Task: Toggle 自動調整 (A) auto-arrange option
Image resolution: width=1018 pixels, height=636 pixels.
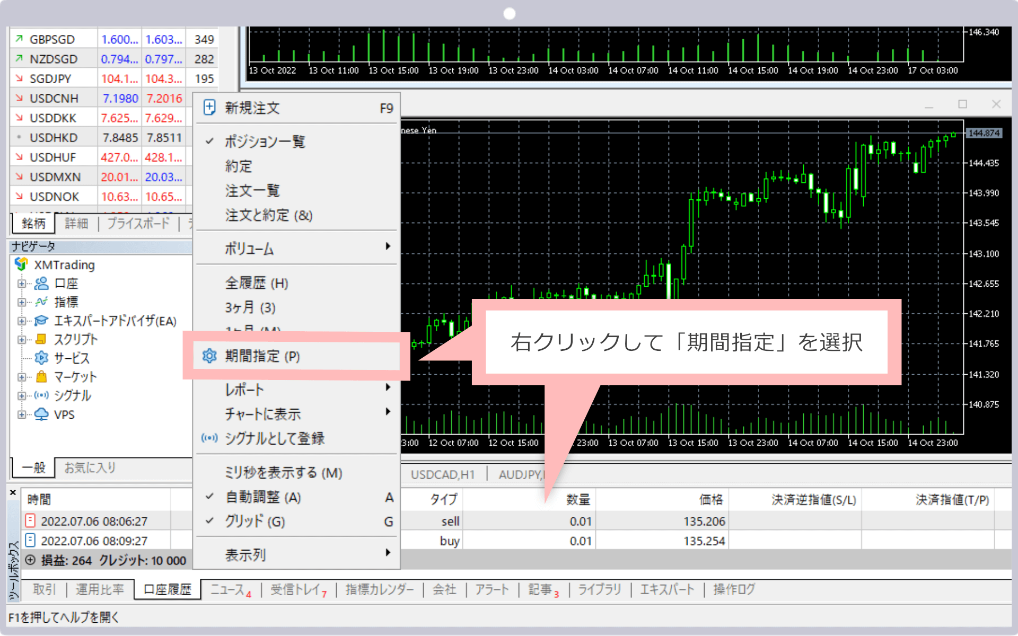Action: tap(263, 497)
